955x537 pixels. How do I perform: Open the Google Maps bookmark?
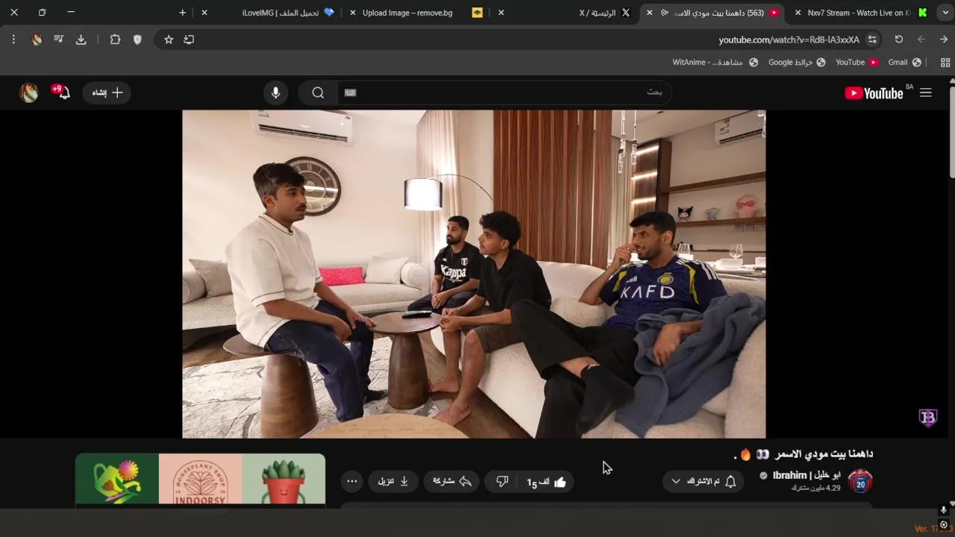[797, 63]
